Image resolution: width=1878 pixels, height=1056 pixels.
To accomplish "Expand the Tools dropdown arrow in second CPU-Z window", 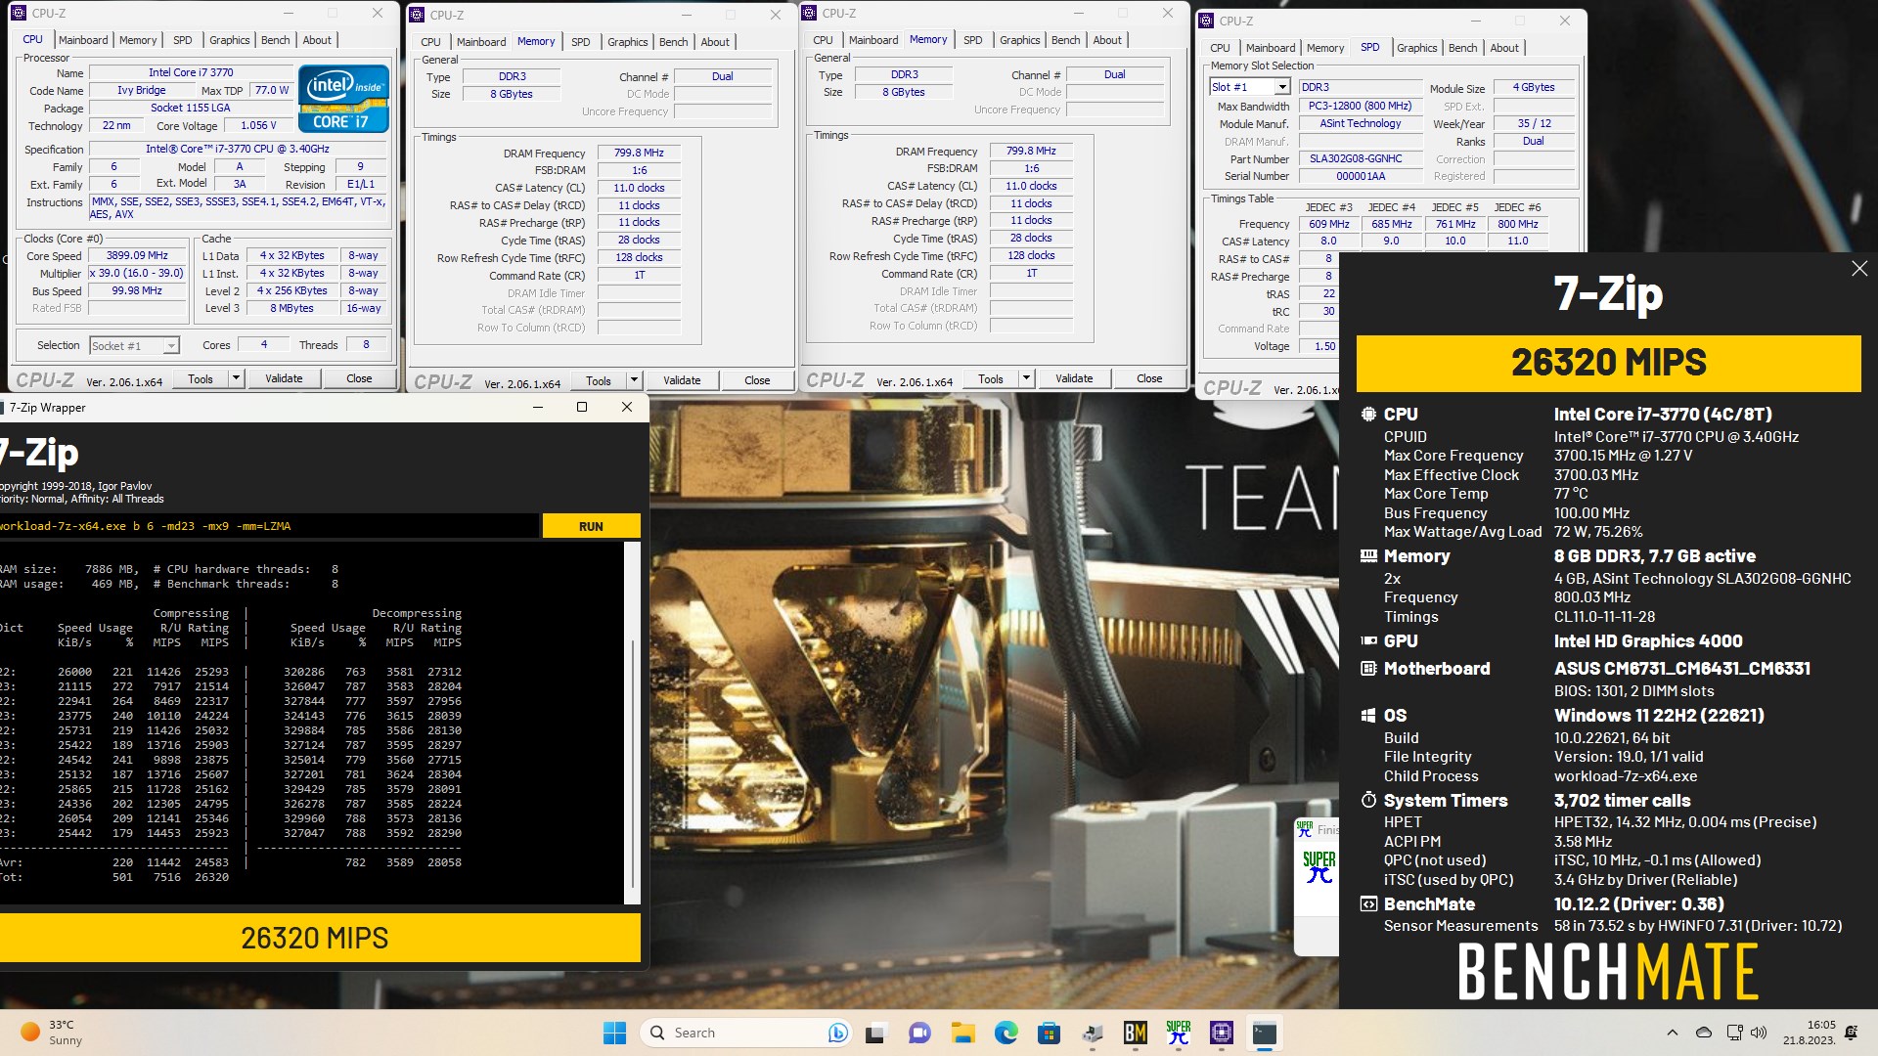I will tap(634, 380).
